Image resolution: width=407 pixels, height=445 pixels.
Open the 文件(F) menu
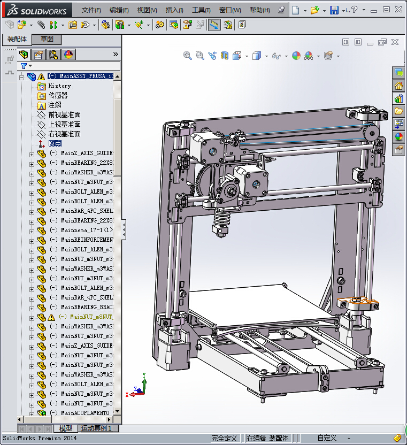coord(91,10)
